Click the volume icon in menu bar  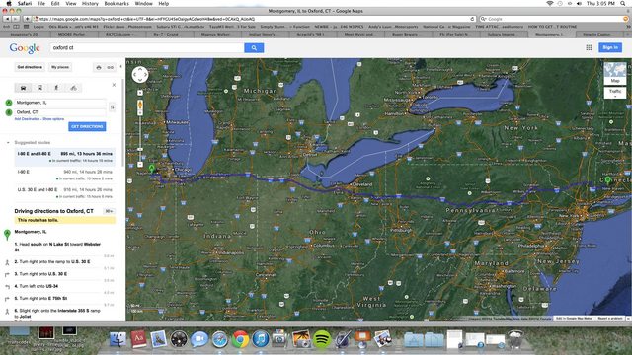(x=579, y=3)
